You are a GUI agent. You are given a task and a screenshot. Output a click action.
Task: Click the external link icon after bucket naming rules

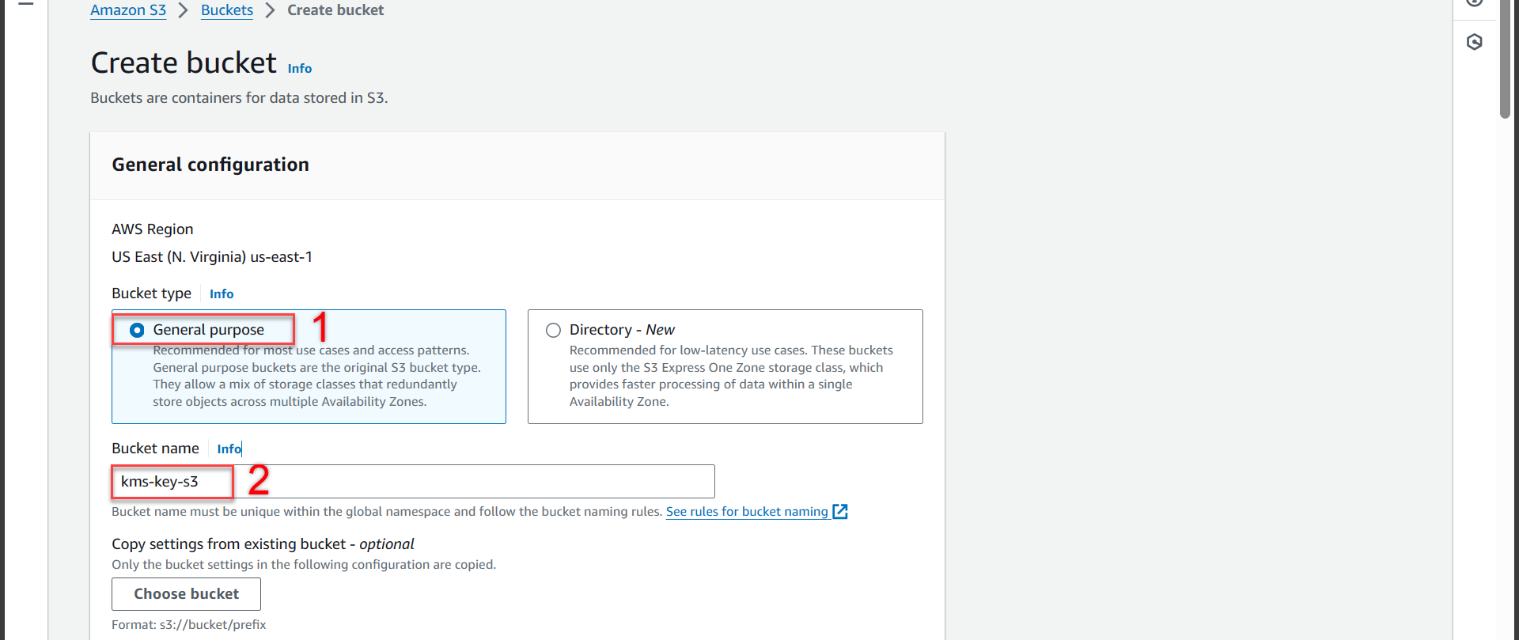(840, 512)
